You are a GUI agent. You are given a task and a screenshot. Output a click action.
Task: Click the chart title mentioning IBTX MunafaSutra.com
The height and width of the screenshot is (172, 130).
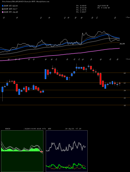(25, 2)
